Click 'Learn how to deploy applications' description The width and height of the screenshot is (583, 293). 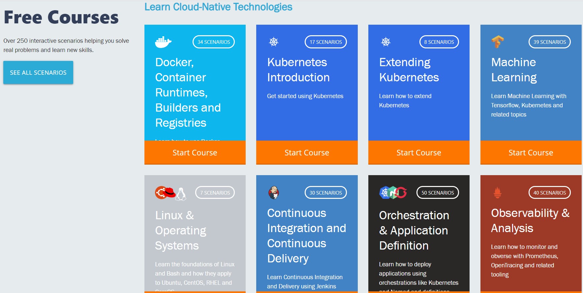click(x=418, y=277)
